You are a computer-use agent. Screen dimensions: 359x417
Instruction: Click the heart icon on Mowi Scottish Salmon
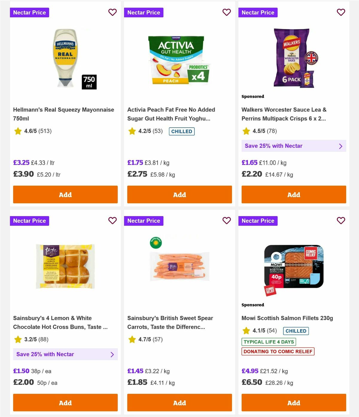341,221
